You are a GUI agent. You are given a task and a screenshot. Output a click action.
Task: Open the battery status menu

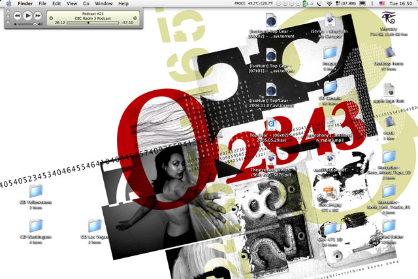(308, 3)
